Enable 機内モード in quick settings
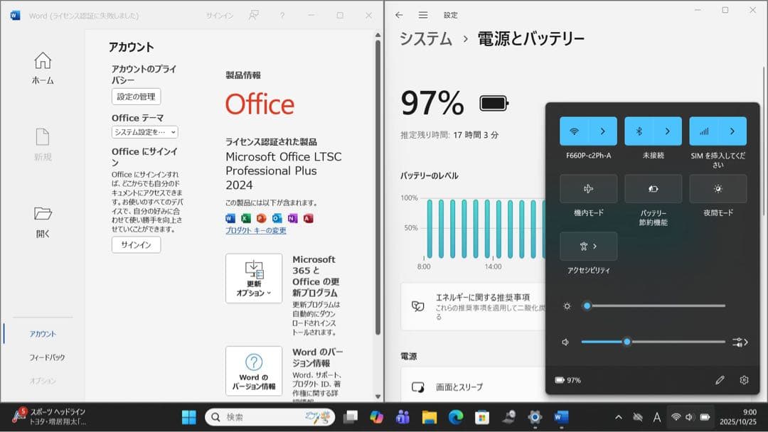The height and width of the screenshot is (432, 768). pos(588,188)
